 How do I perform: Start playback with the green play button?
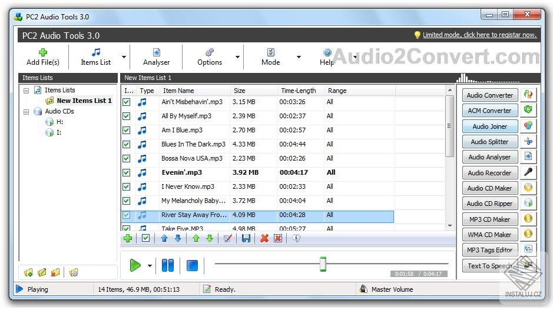[x=135, y=265]
